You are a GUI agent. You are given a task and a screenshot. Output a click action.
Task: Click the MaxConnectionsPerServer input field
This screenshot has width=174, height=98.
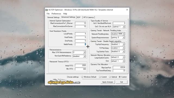(x=80, y=26)
